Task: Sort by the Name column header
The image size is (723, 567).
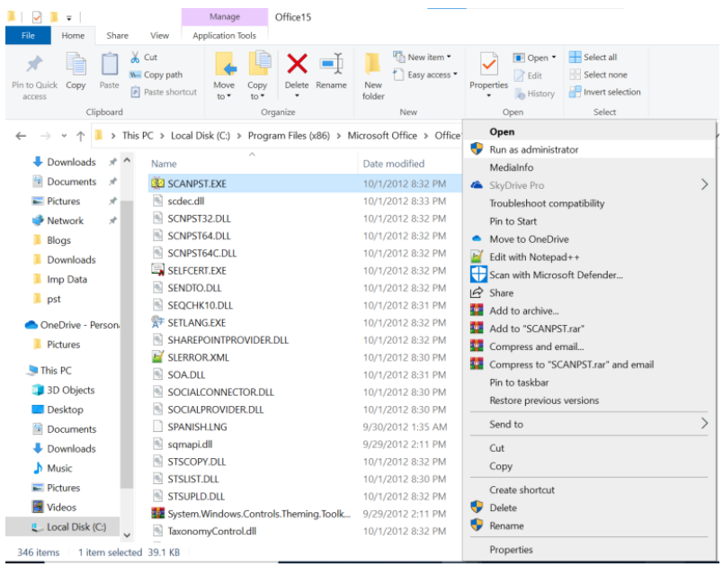Action: click(x=164, y=164)
